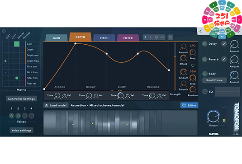Click the Decay Vel knob
The image size is (242, 164).
pos(96,95)
